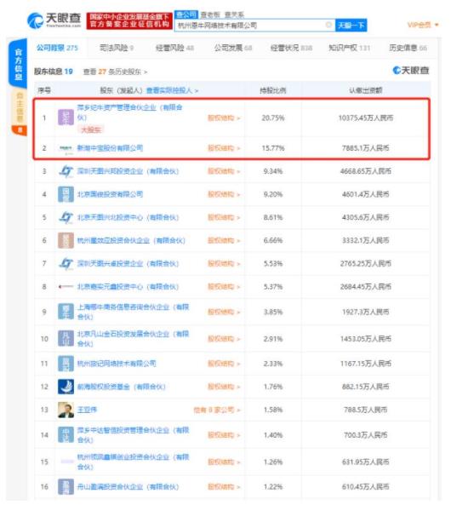Image resolution: width=451 pixels, height=505 pixels.
Task: Expand 股权结构 for shareholder row 2
Action: pos(224,148)
